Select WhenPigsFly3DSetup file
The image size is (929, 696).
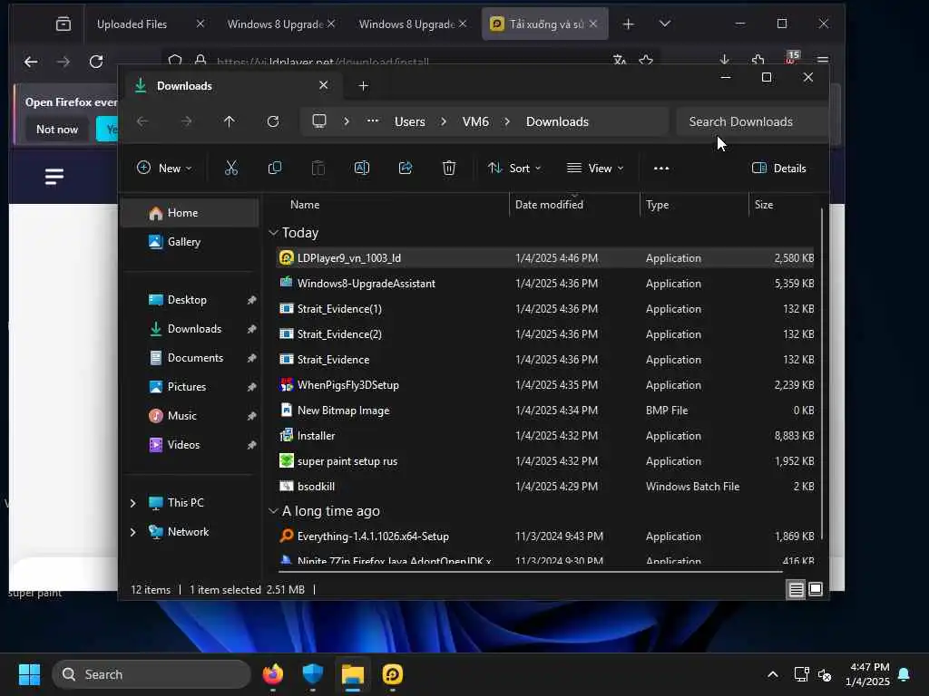point(545,385)
